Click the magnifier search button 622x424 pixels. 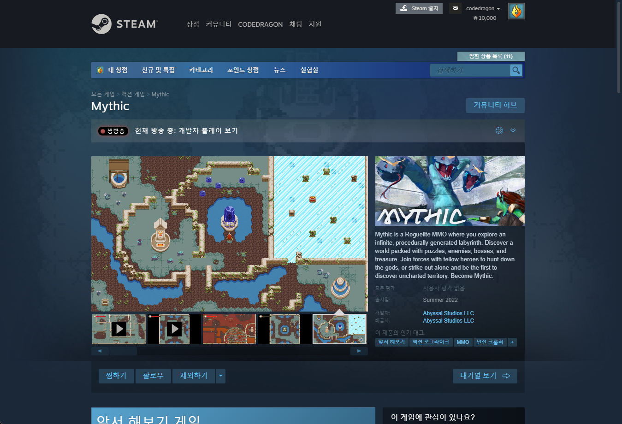[516, 70]
